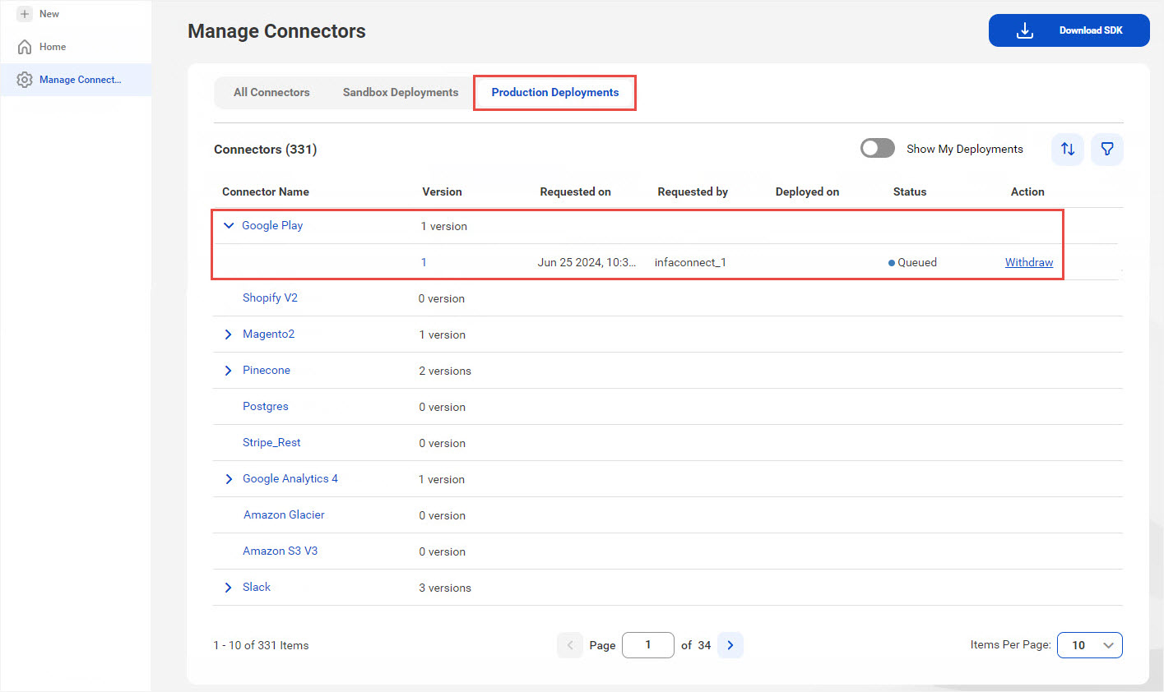Screen dimensions: 1164x692
Task: Open the Amazon Glacier connector
Action: click(284, 514)
